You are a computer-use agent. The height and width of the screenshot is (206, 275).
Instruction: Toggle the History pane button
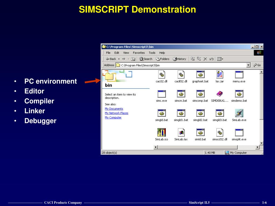click(179, 59)
